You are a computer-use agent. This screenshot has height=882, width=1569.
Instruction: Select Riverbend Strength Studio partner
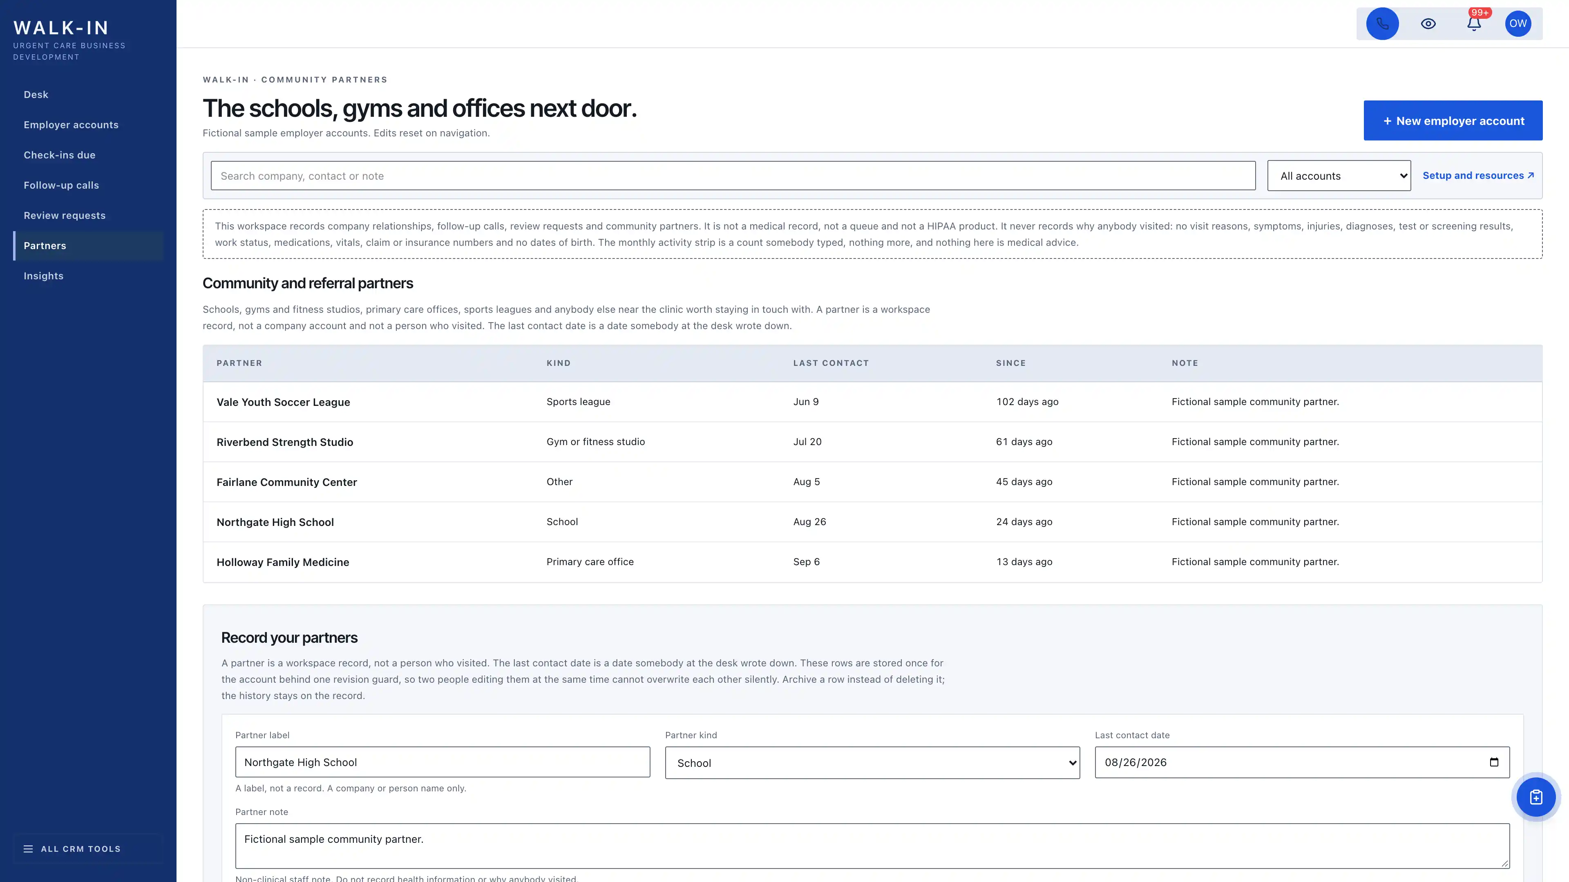click(284, 442)
